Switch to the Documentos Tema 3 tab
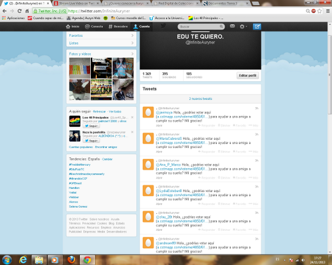This screenshot has height=265, width=332. (x=225, y=3)
